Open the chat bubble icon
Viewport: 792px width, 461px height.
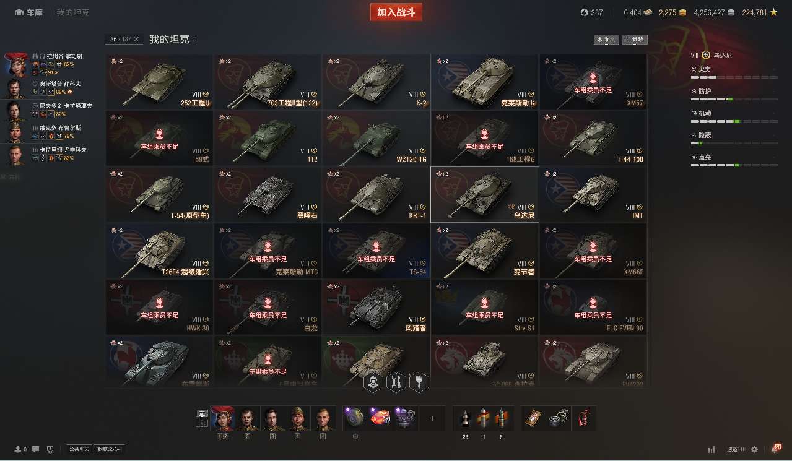pos(35,449)
